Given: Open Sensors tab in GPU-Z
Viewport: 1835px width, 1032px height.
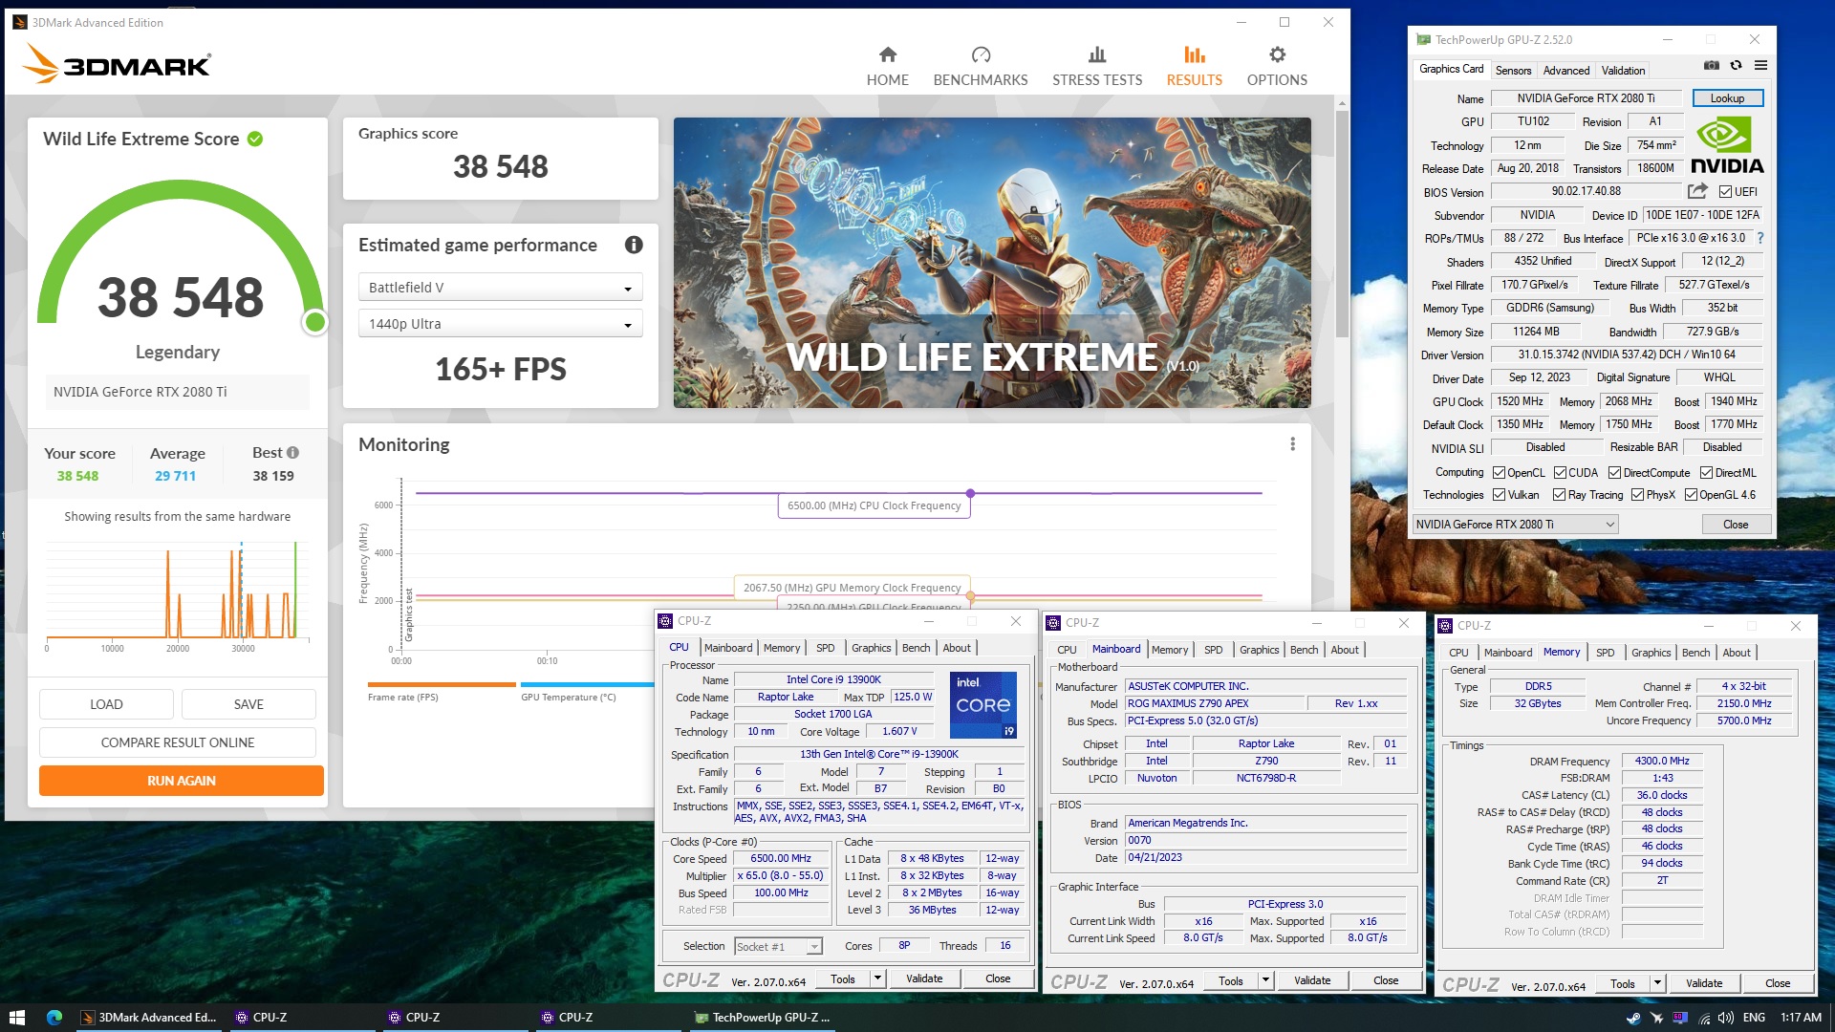Looking at the screenshot, I should click(1513, 70).
